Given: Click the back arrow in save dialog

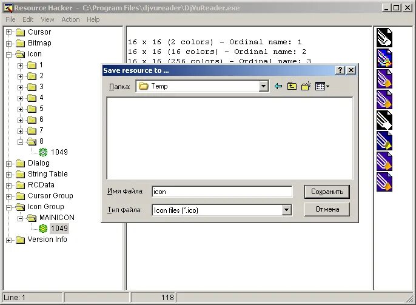Looking at the screenshot, I should pos(278,86).
